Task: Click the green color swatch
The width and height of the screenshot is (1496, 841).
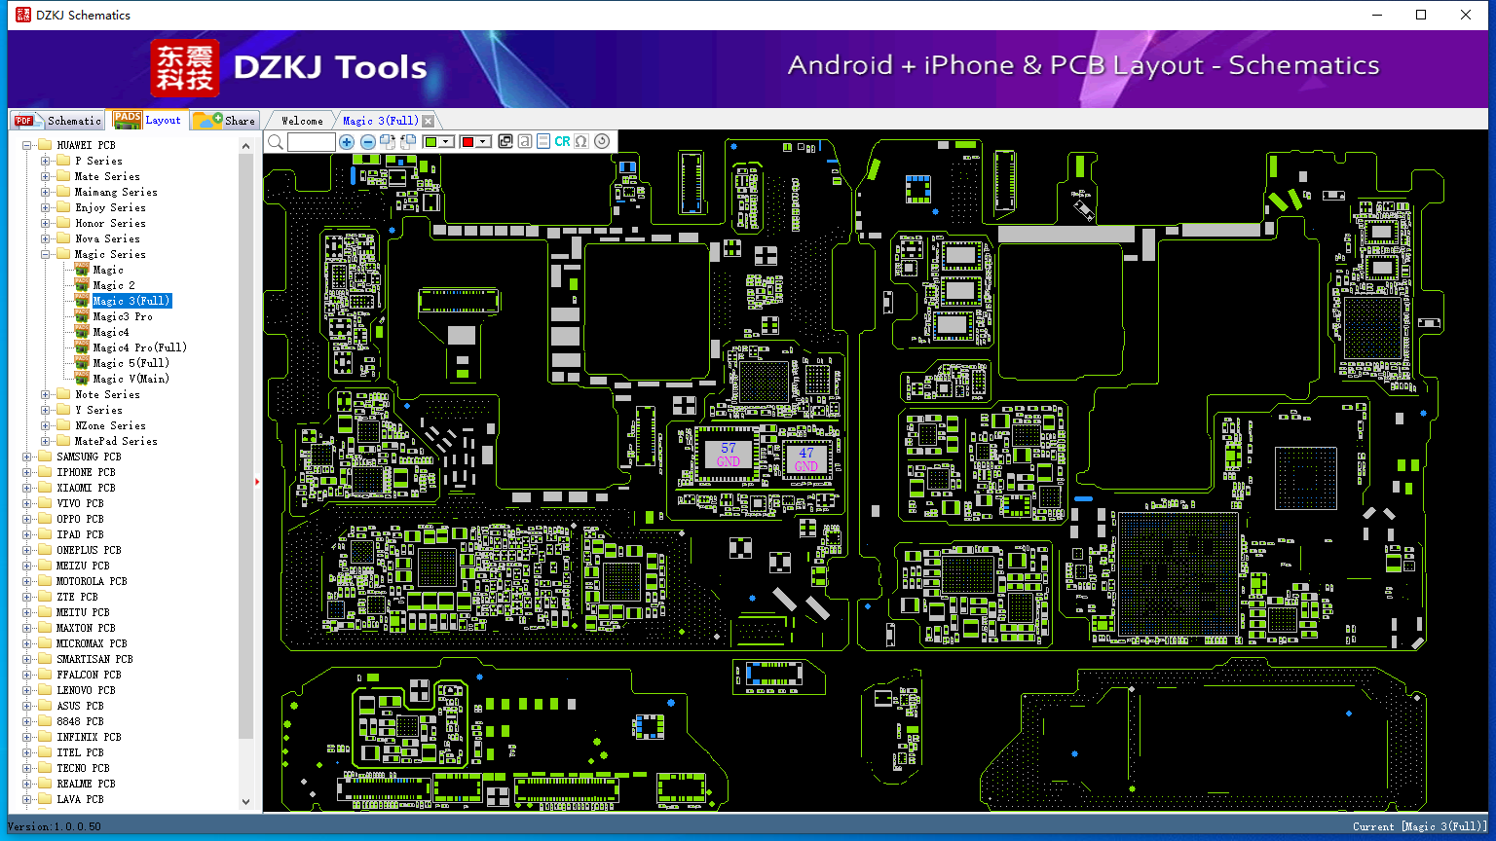Action: click(431, 142)
